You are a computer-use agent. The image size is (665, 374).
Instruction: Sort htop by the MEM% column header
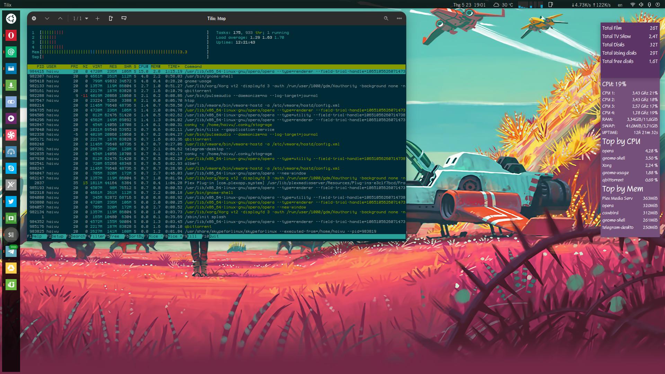[156, 66]
